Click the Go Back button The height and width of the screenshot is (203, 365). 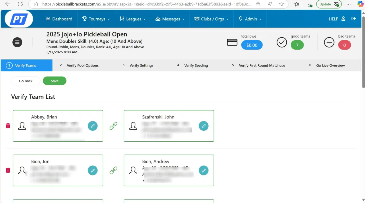(26, 81)
